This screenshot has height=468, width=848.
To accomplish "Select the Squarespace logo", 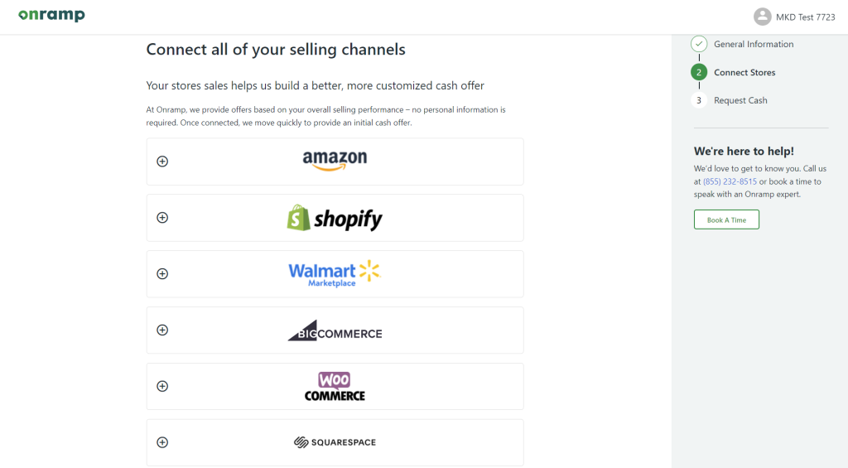I will (x=335, y=442).
